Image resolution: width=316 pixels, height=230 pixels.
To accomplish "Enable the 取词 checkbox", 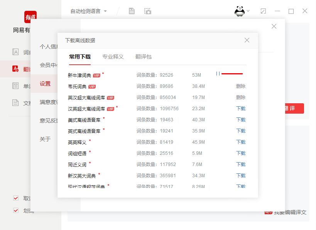I will pyautogui.click(x=16, y=198).
